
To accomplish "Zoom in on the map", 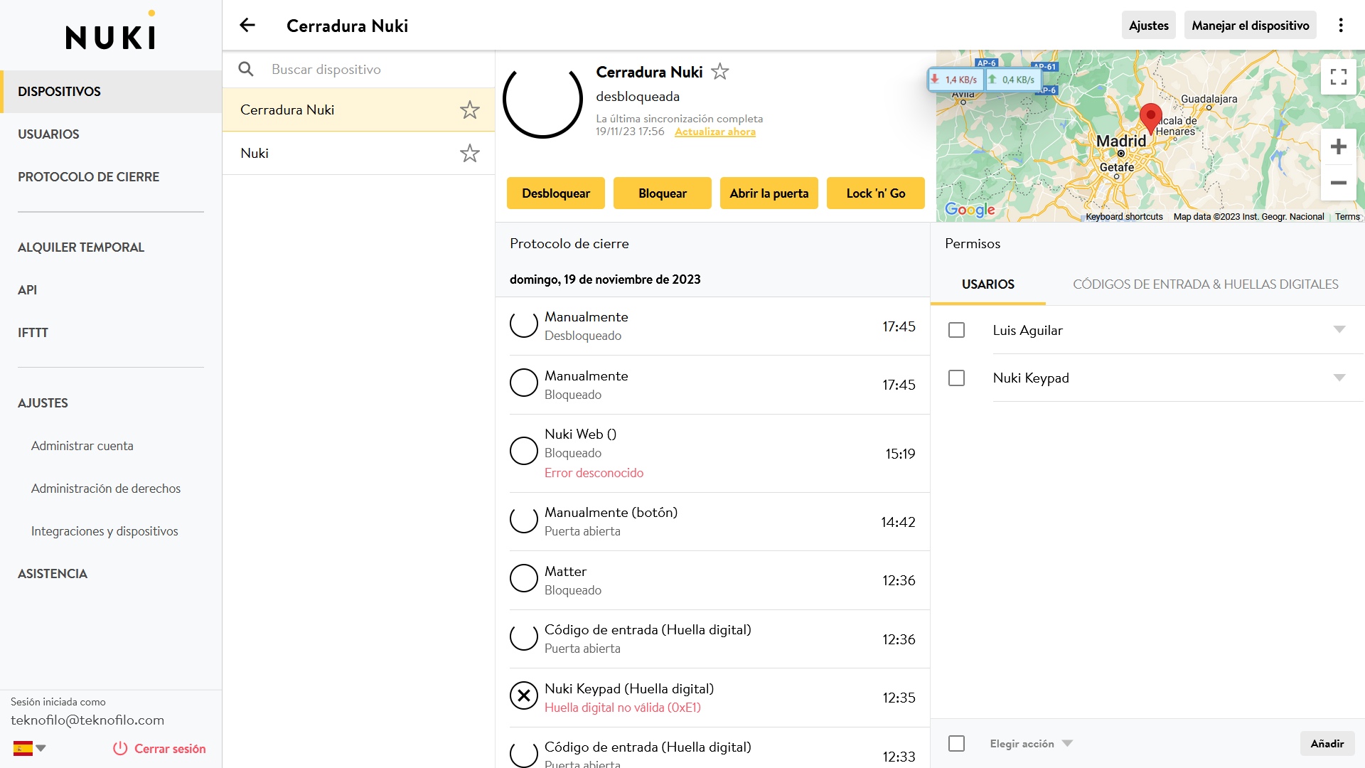I will 1339,147.
